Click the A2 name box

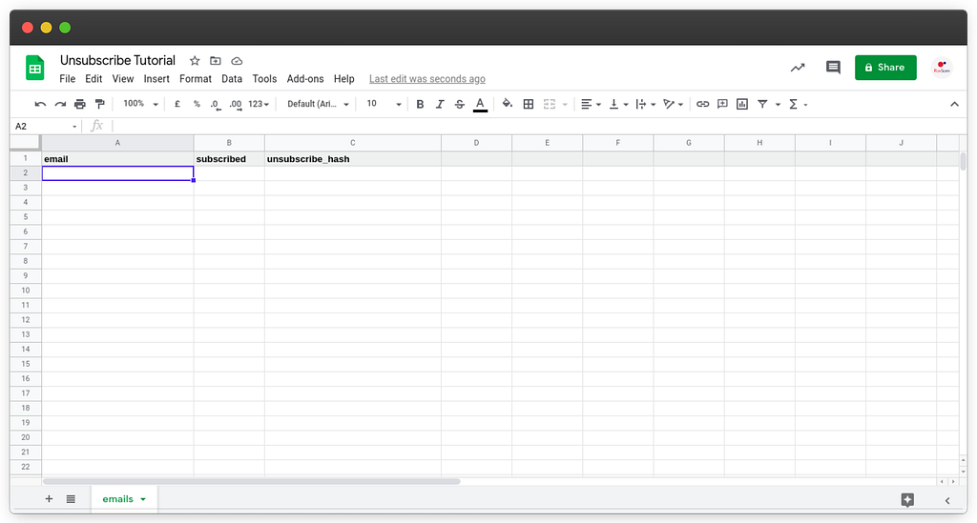[x=46, y=127]
